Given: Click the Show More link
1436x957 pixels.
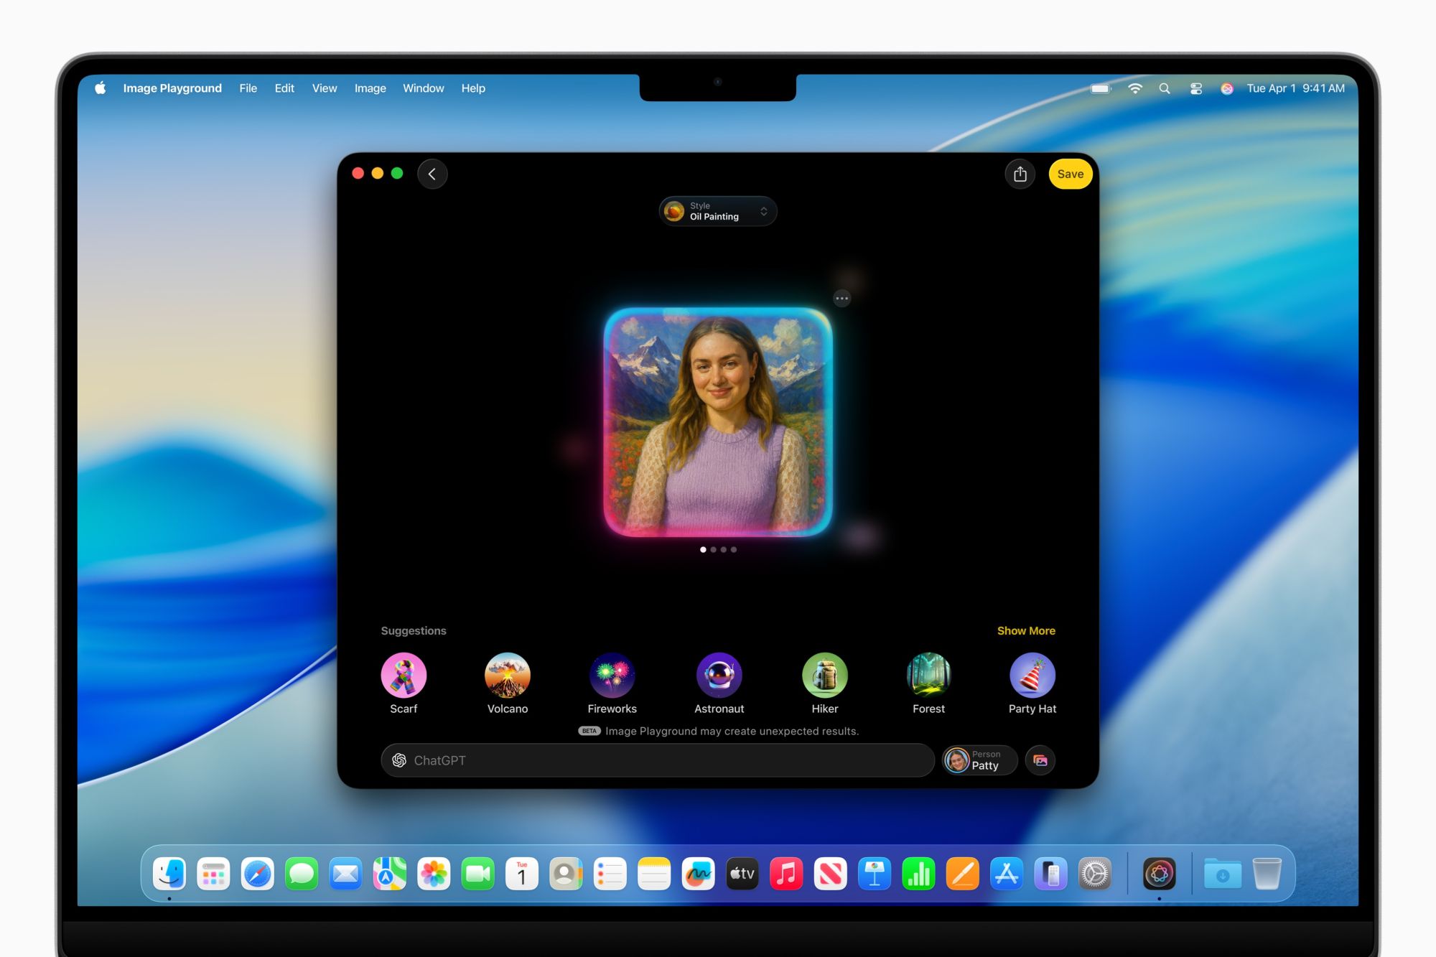Looking at the screenshot, I should pos(1026,630).
